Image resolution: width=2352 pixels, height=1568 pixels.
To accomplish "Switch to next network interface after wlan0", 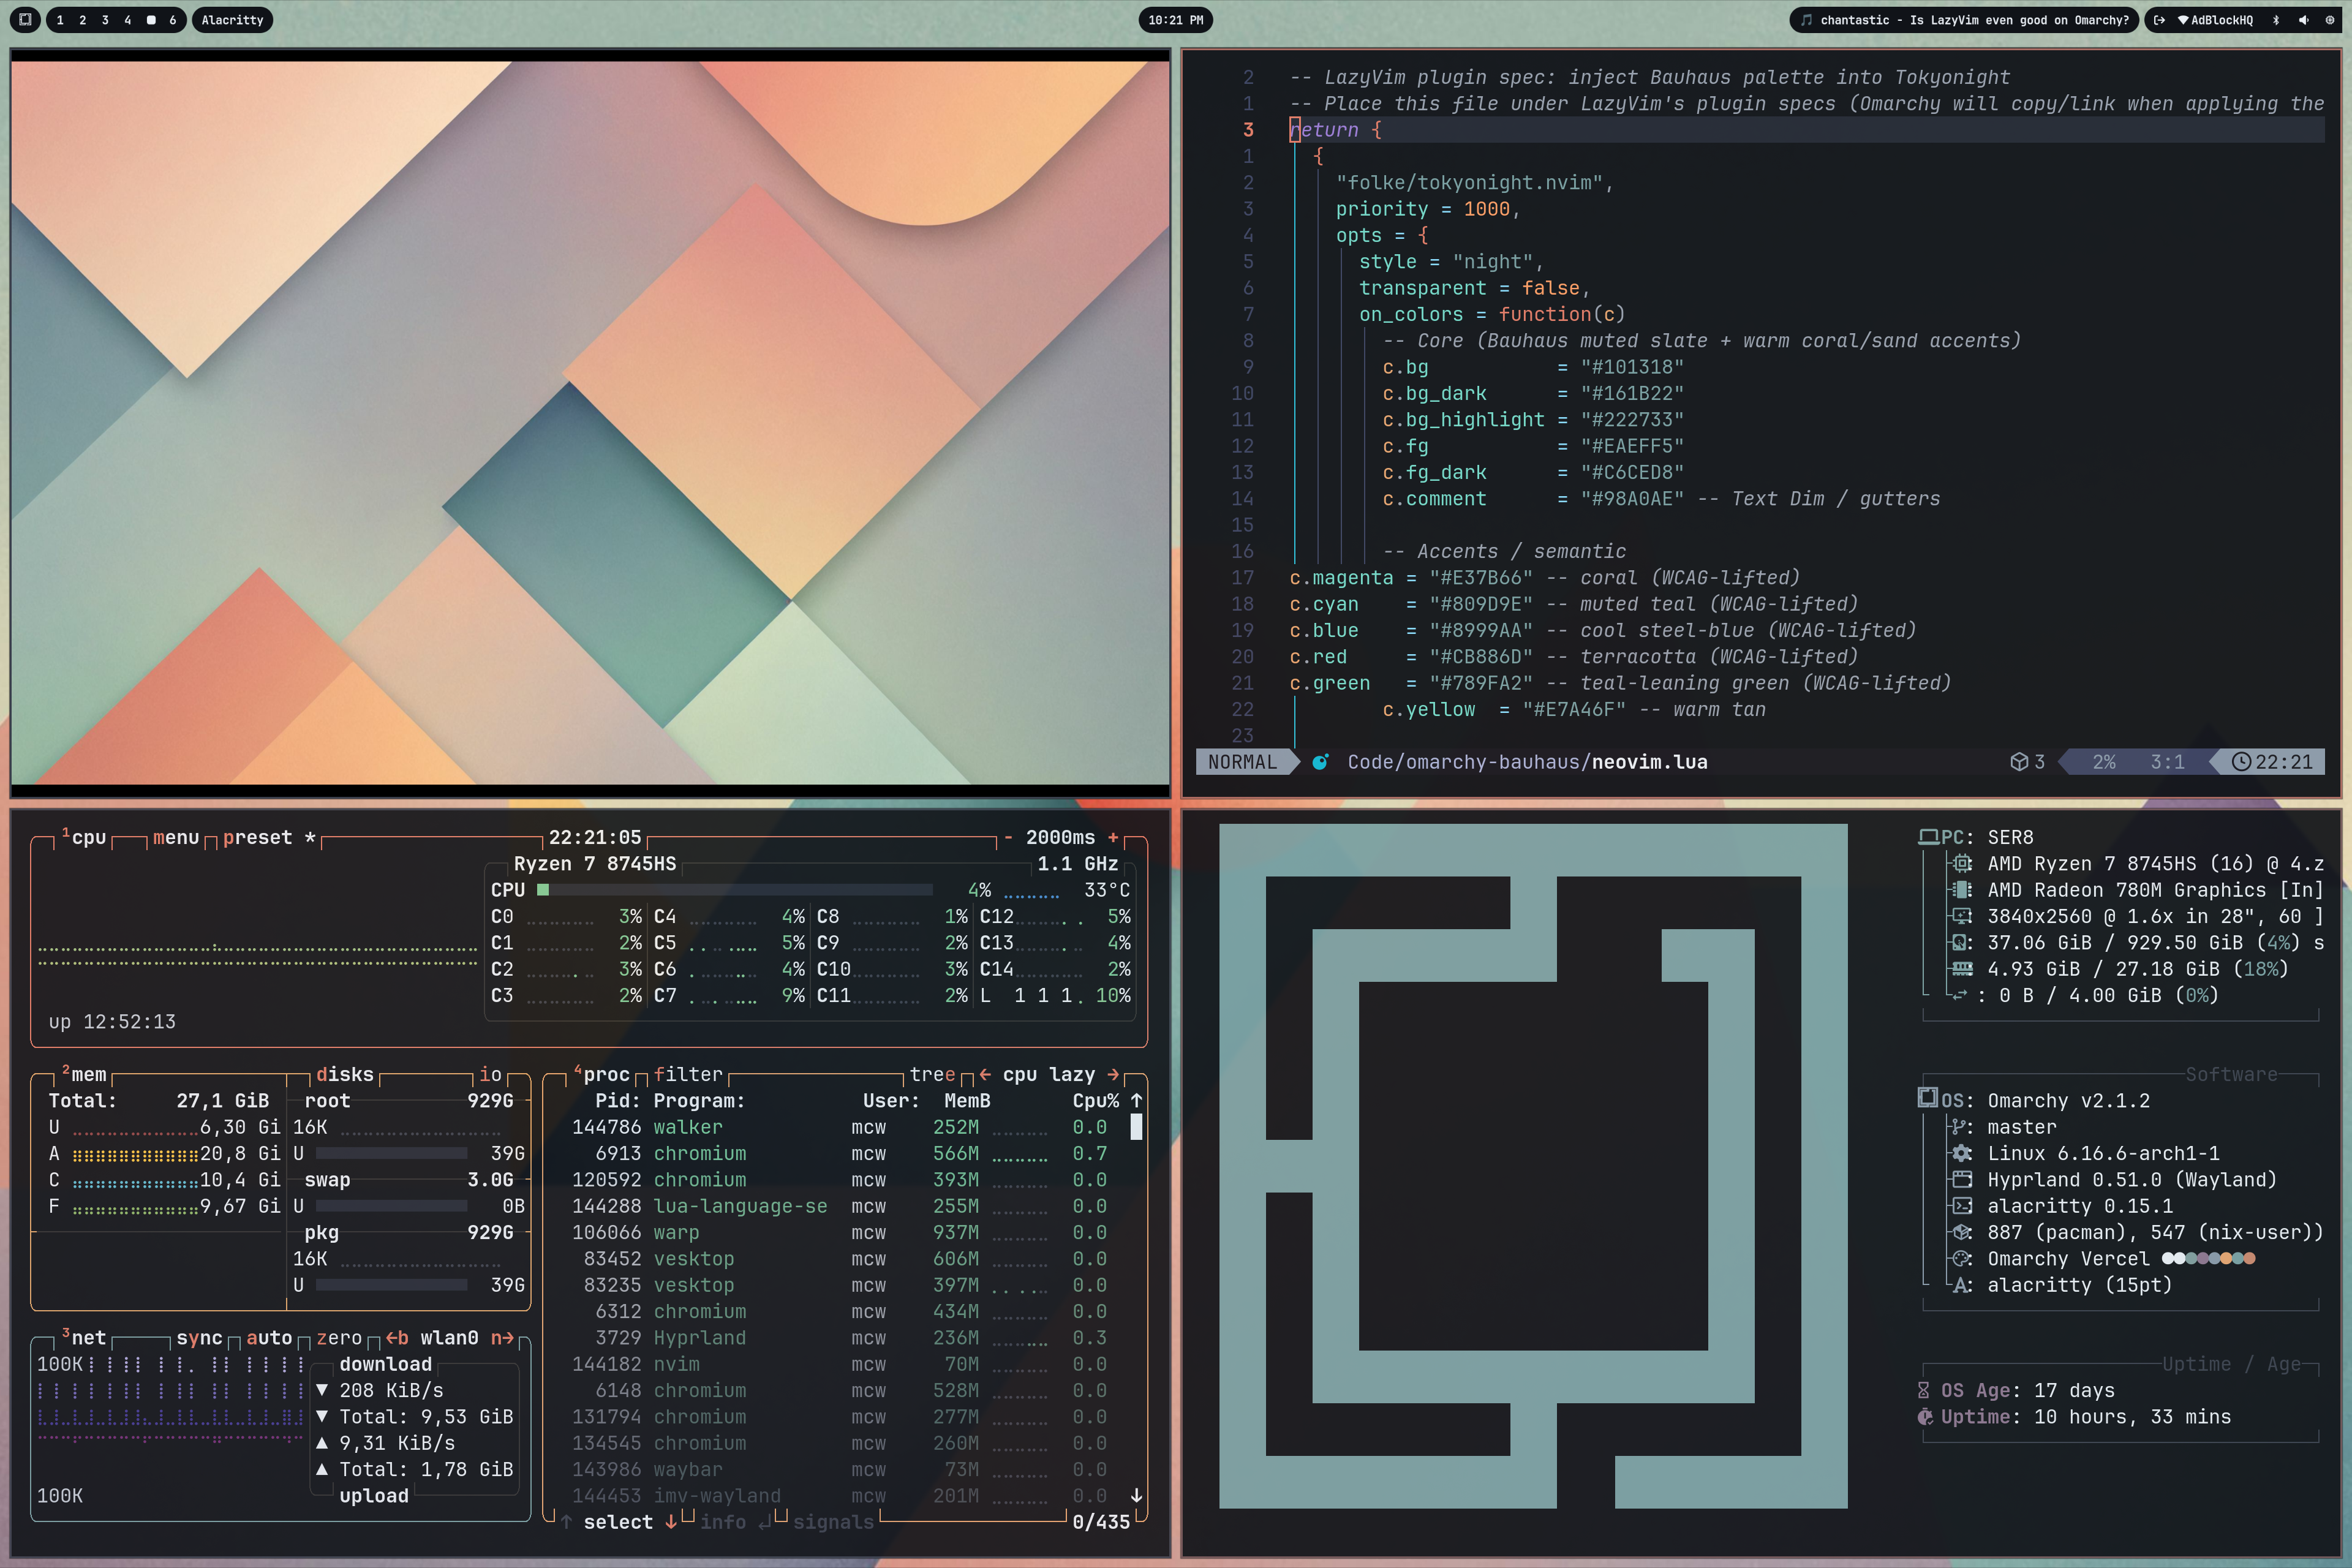I will 502,1338.
